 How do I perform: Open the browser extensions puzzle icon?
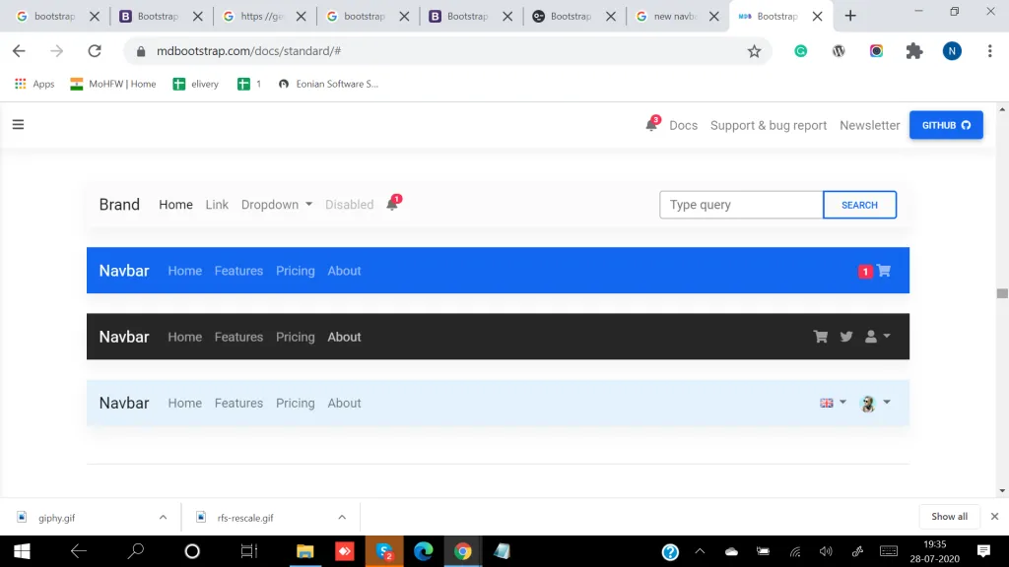[x=914, y=50]
